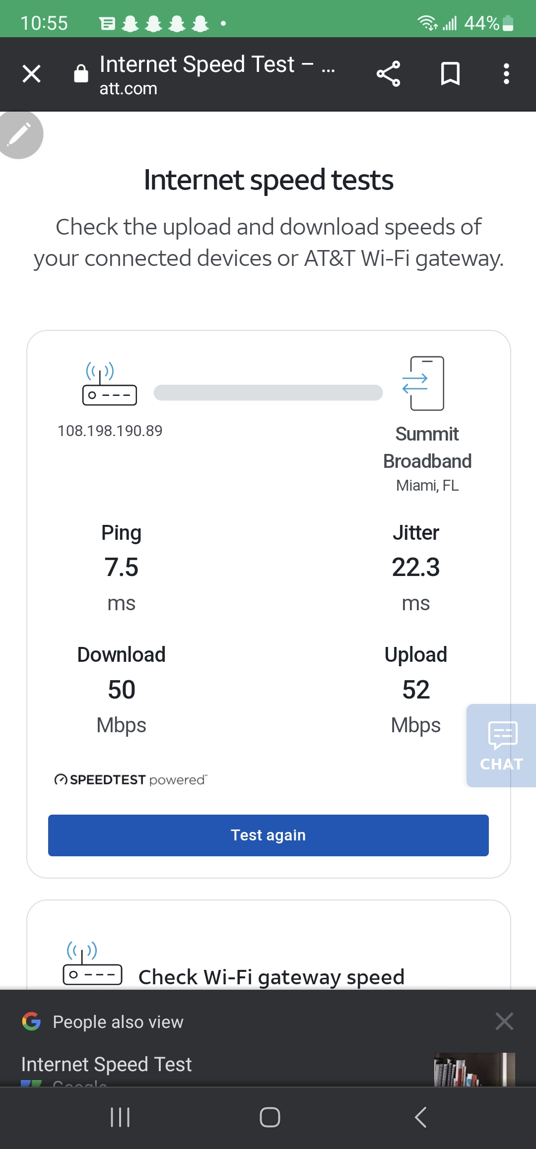
Task: Open the CHAT support widget
Action: pos(501,745)
